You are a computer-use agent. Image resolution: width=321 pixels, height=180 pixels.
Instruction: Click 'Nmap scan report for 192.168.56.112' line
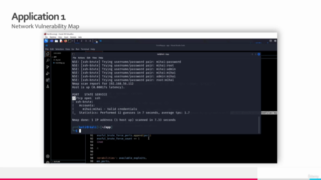[x=103, y=83]
